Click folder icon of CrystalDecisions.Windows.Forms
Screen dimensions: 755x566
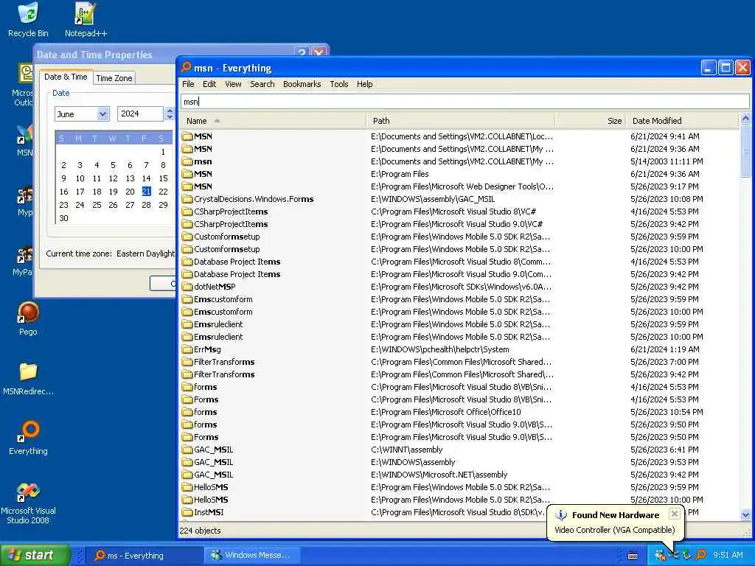(x=187, y=199)
